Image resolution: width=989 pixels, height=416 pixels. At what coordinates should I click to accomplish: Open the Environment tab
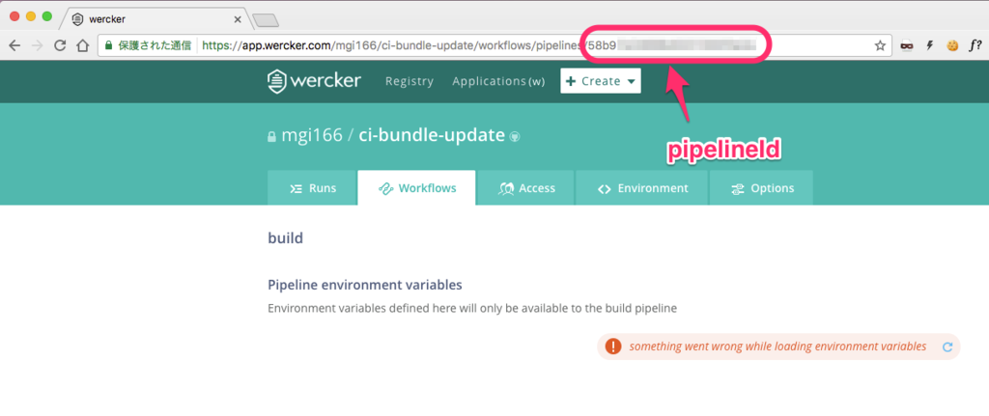click(642, 188)
